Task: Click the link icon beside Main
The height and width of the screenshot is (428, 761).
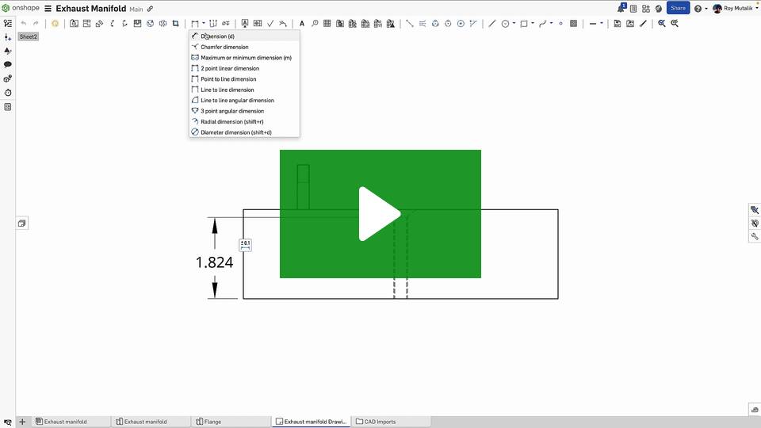Action: (x=150, y=9)
